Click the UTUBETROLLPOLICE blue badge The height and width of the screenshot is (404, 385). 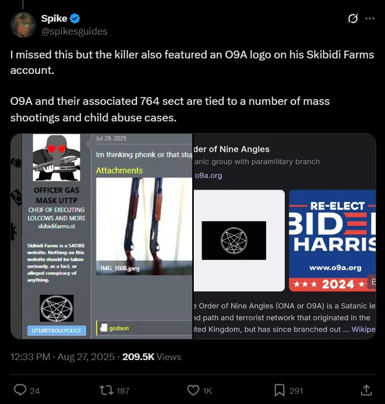(56, 331)
